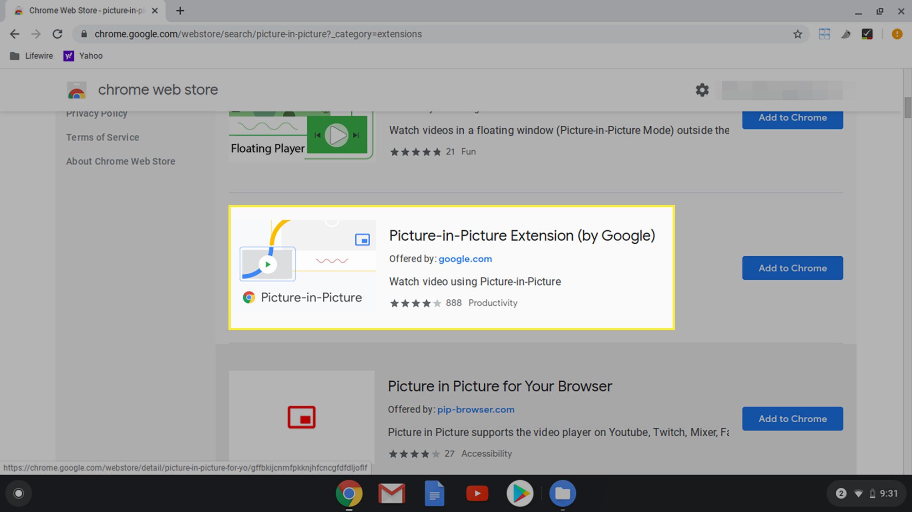Click the battery status icon
Image resolution: width=912 pixels, height=512 pixels.
click(x=872, y=493)
